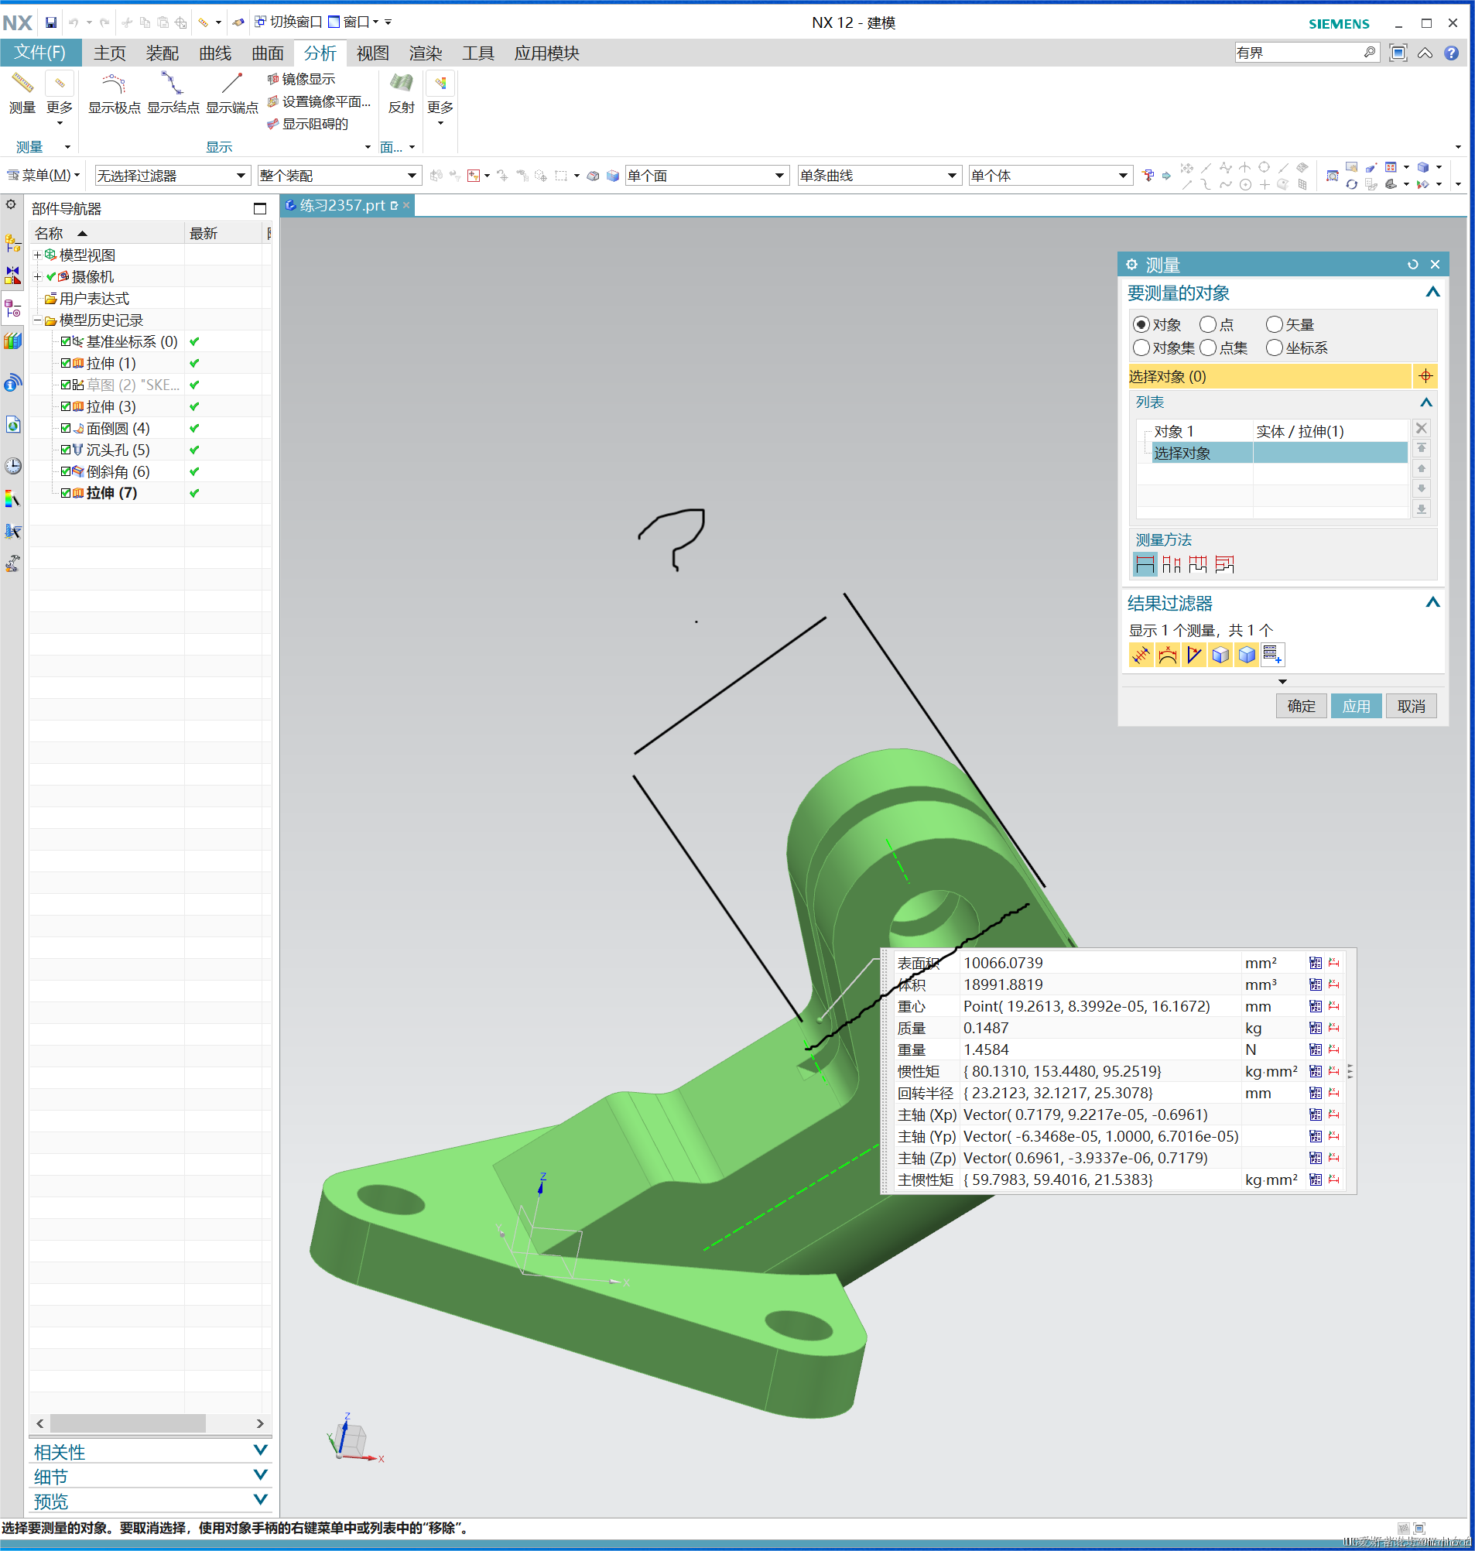
Task: Click the 反射 reflection analysis icon
Action: click(401, 84)
